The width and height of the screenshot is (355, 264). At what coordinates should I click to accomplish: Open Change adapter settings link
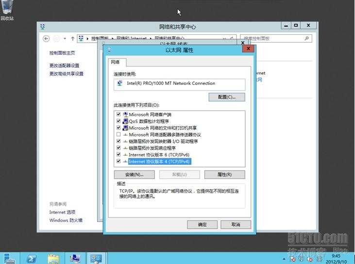(x=64, y=65)
